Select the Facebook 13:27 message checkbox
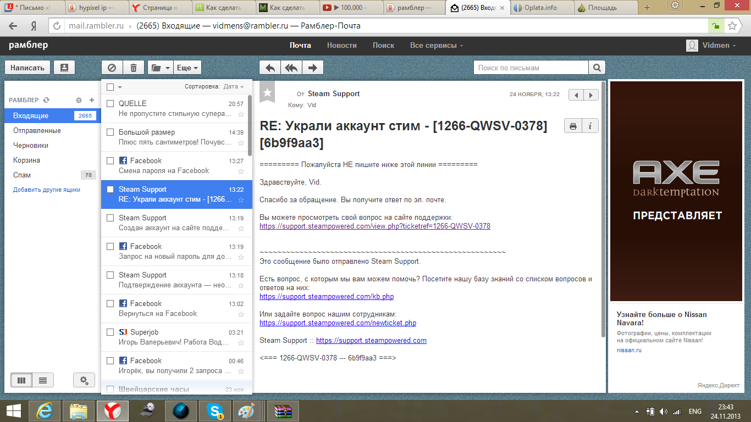This screenshot has width=751, height=422. click(x=110, y=160)
